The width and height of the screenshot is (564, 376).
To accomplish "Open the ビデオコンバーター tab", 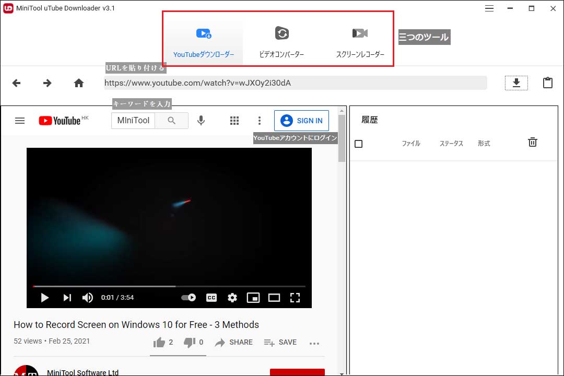I will pyautogui.click(x=281, y=43).
